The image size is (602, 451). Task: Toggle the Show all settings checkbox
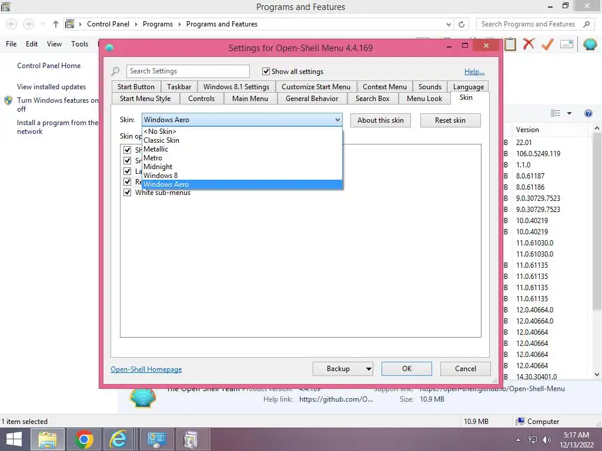(266, 71)
